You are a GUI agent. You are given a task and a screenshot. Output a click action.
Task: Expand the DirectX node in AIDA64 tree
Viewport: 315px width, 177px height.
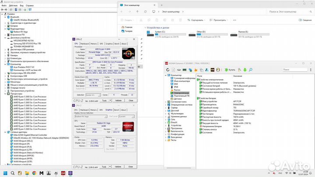tap(166, 122)
